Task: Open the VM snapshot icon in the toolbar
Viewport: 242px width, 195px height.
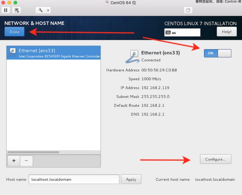Action: click(17, 10)
